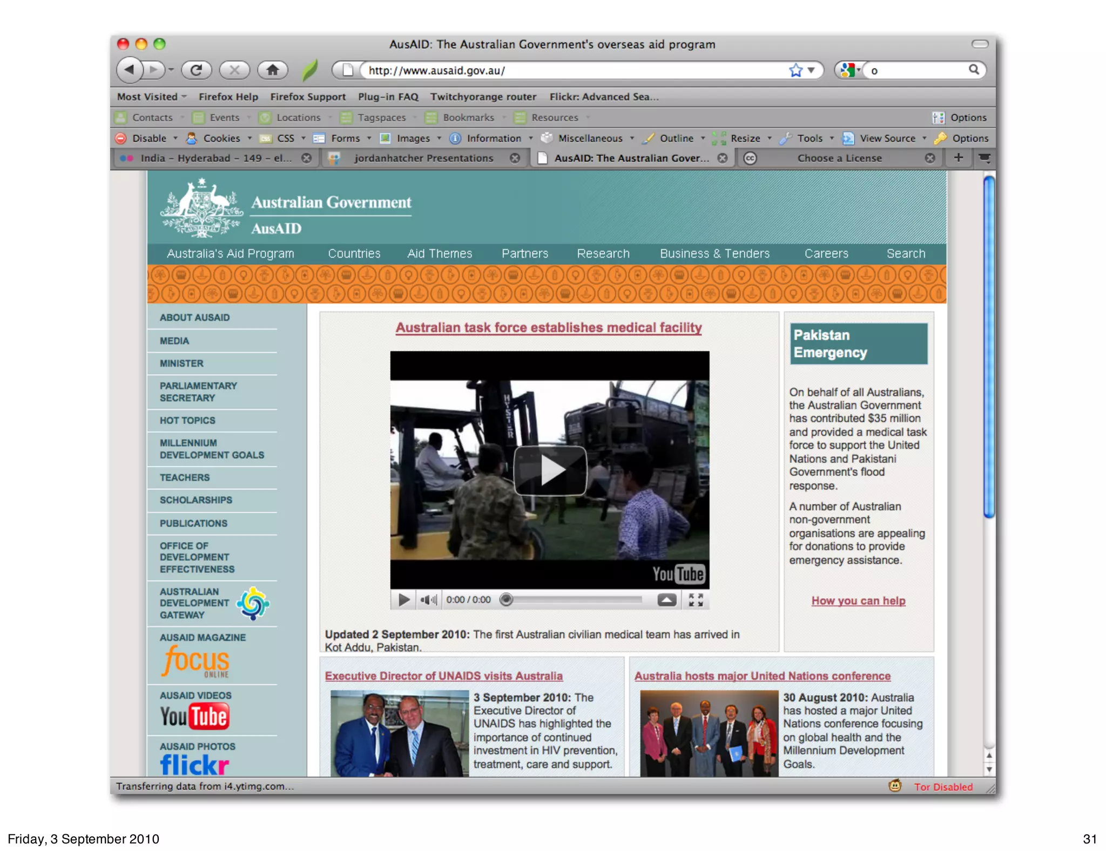Click the video progress slider
This screenshot has width=1106, height=851.
click(x=572, y=600)
